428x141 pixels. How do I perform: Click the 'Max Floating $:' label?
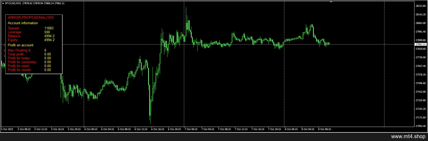pos(20,50)
